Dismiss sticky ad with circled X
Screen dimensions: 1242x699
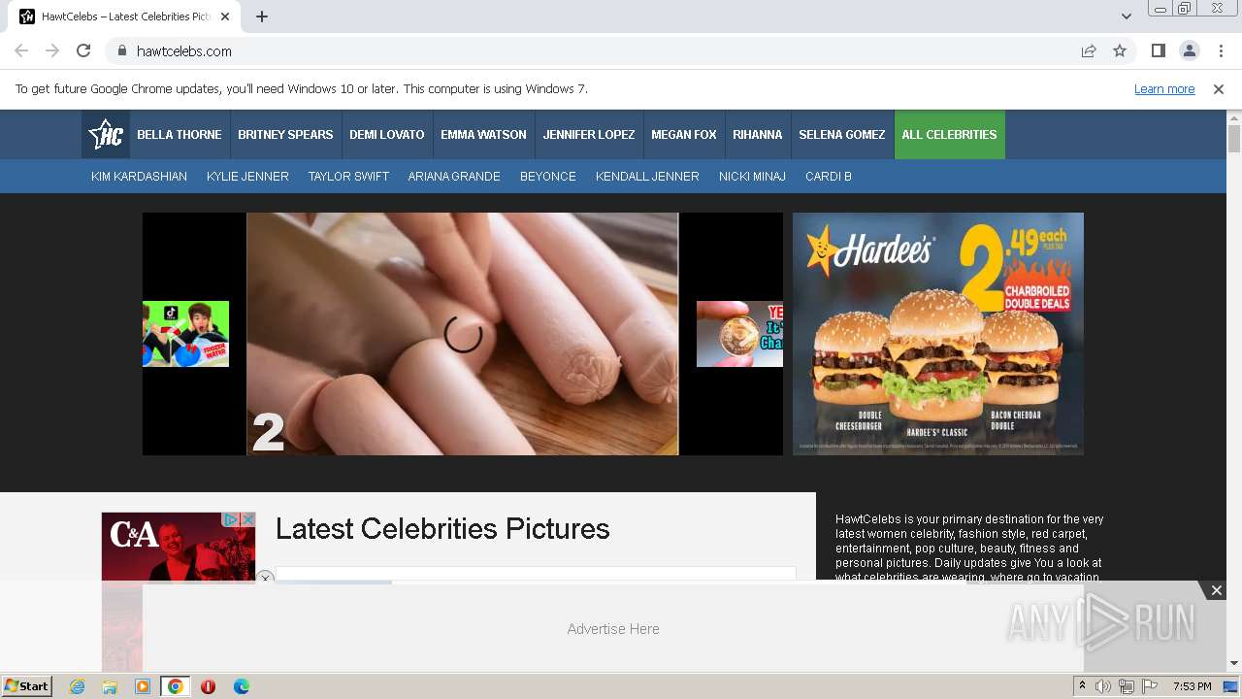[x=265, y=578]
